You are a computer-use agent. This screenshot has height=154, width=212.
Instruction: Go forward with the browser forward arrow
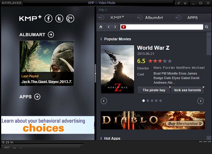click(x=115, y=27)
